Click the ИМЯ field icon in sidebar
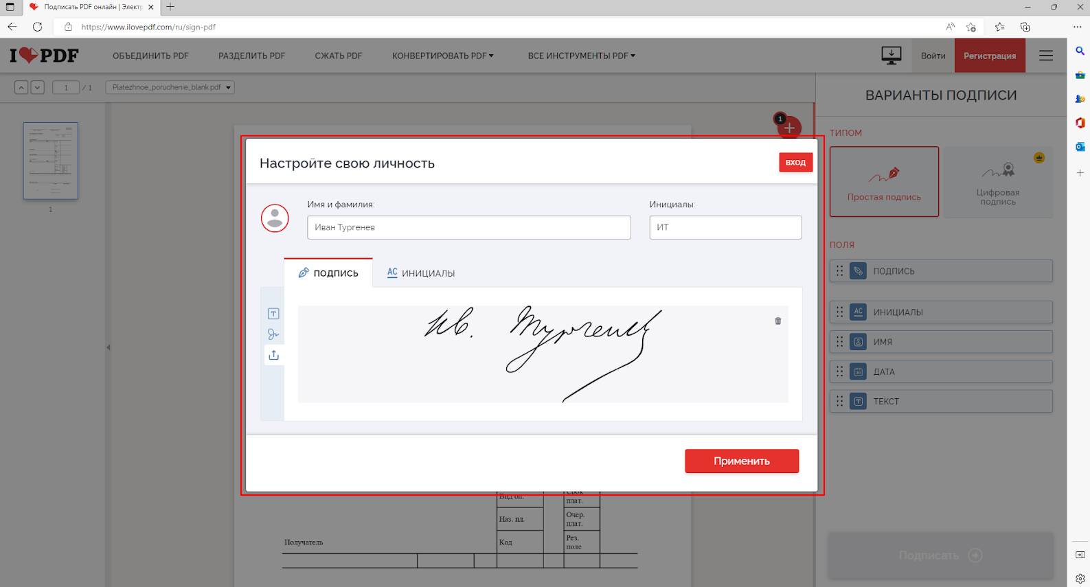Image resolution: width=1090 pixels, height=587 pixels. pyautogui.click(x=858, y=342)
